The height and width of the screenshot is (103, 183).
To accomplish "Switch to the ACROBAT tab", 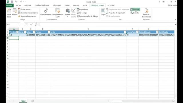I will (x=111, y=5).
